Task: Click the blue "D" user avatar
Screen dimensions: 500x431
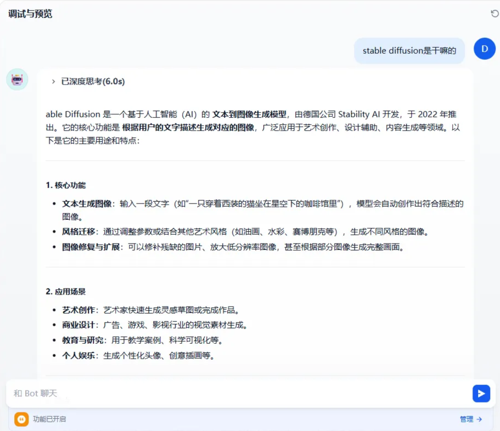Action: coord(484,49)
